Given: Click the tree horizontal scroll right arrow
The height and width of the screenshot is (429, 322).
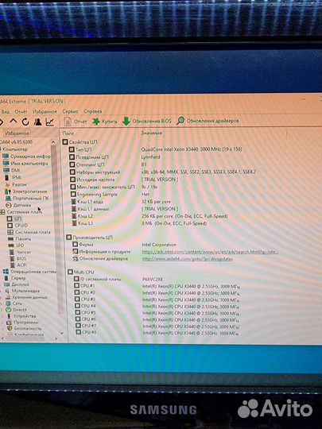Looking at the screenshot, I should pos(56,338).
